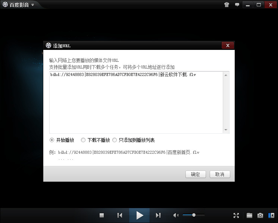Cancel with the 取消 button
Viewport: 278px width, 223px height.
click(x=220, y=174)
